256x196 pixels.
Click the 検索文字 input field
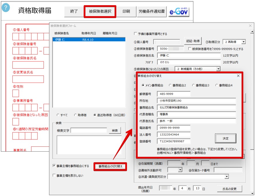89,131
